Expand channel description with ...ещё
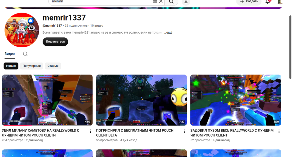 coord(168,32)
